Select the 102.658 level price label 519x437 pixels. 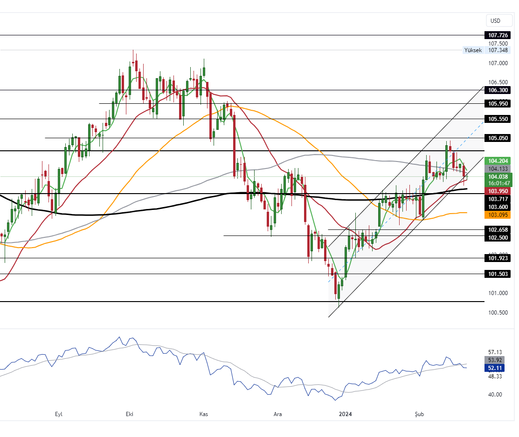(498, 230)
